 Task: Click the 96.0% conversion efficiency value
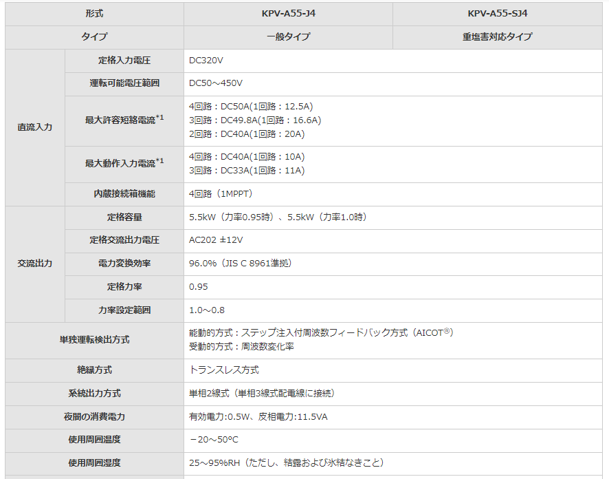241,264
